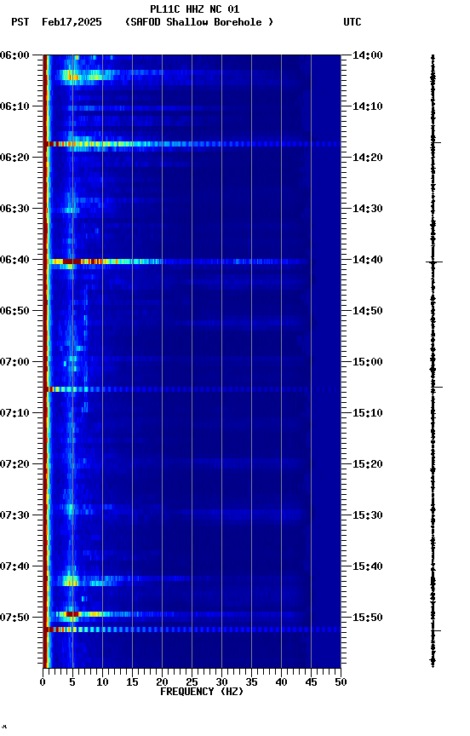This screenshot has height=736, width=470.
Task: Click the 06:00 PST time label
Action: pyautogui.click(x=14, y=55)
